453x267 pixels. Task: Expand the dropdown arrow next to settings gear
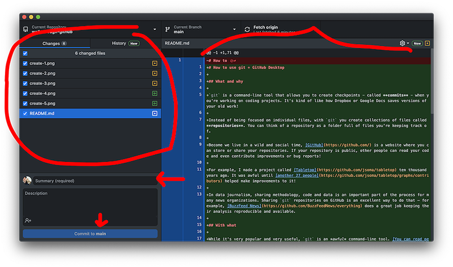coord(408,44)
